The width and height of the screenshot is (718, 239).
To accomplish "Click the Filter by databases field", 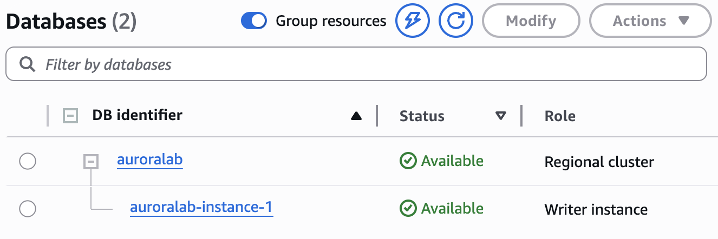I will coord(356,65).
